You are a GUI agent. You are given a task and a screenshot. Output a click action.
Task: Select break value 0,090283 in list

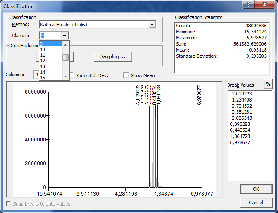240,124
